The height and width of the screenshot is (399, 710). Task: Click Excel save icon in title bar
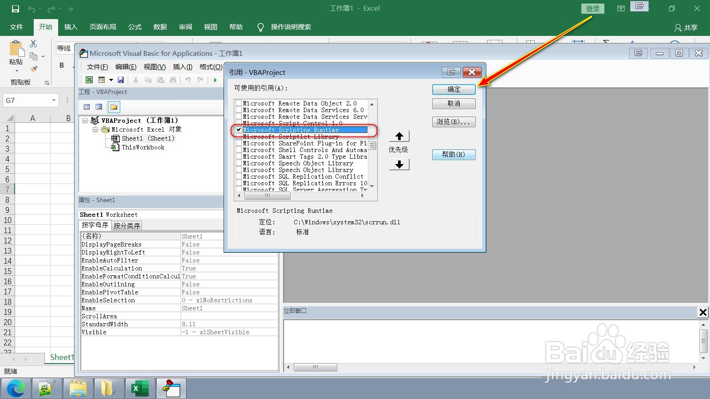[16, 8]
